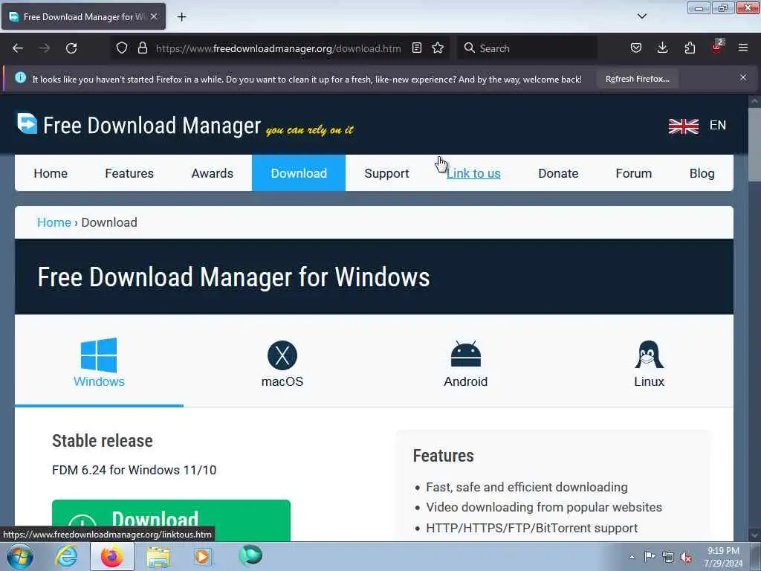Open the Support navigation item
This screenshot has width=761, height=571.
pos(386,173)
